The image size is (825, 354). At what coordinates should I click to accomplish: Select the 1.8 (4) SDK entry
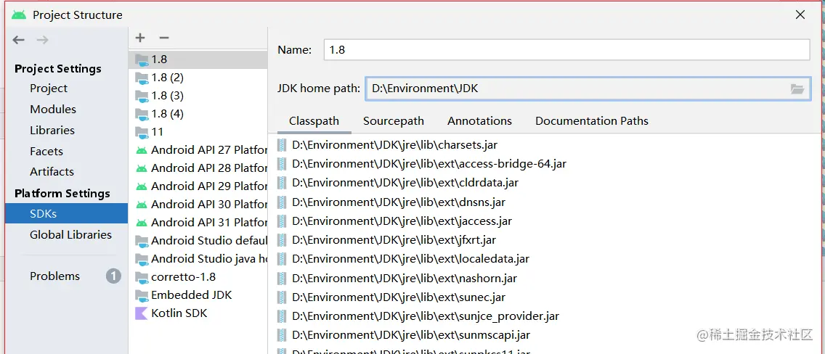point(198,113)
